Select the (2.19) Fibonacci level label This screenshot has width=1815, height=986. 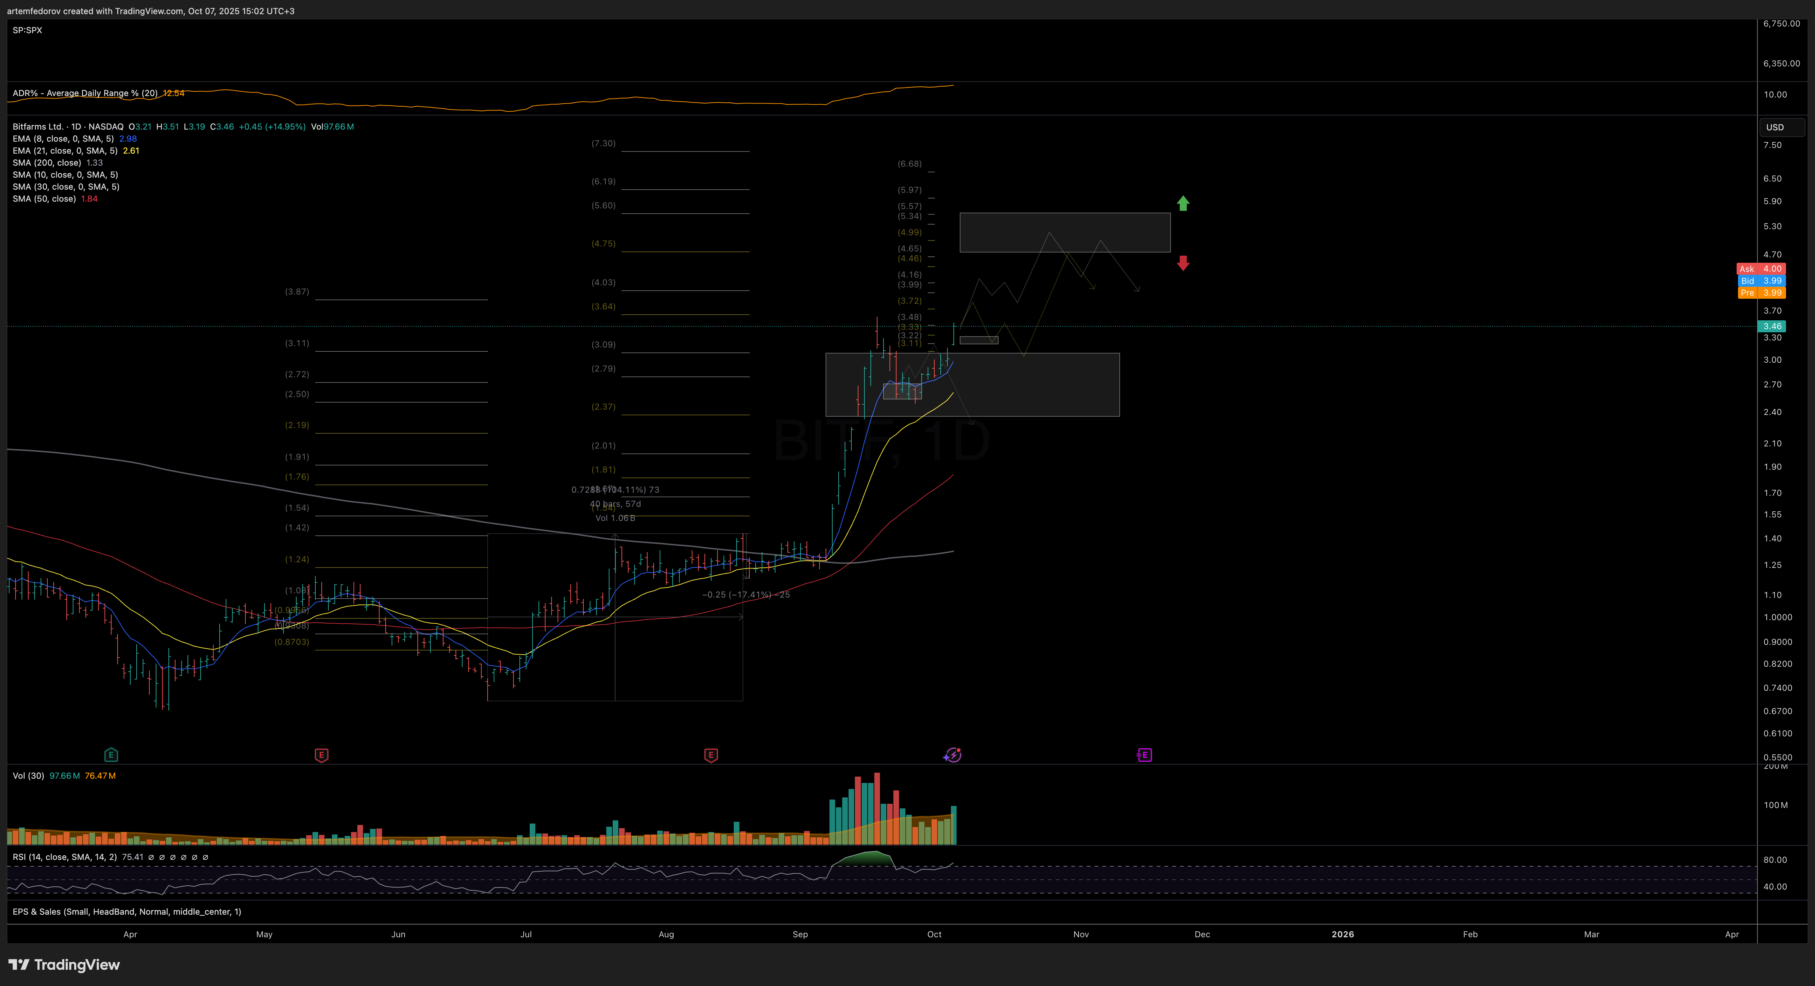click(297, 425)
